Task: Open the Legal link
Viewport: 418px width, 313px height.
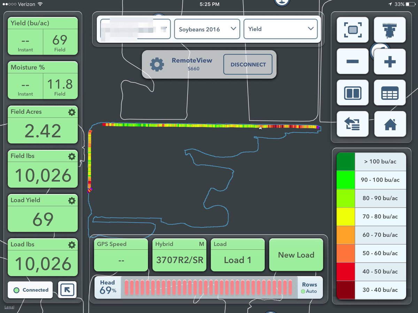Action: click(x=9, y=307)
